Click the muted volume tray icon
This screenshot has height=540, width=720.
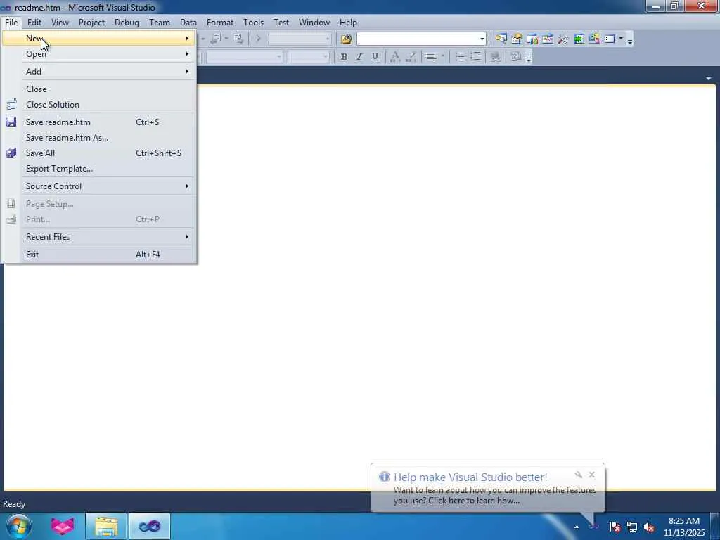tap(649, 527)
